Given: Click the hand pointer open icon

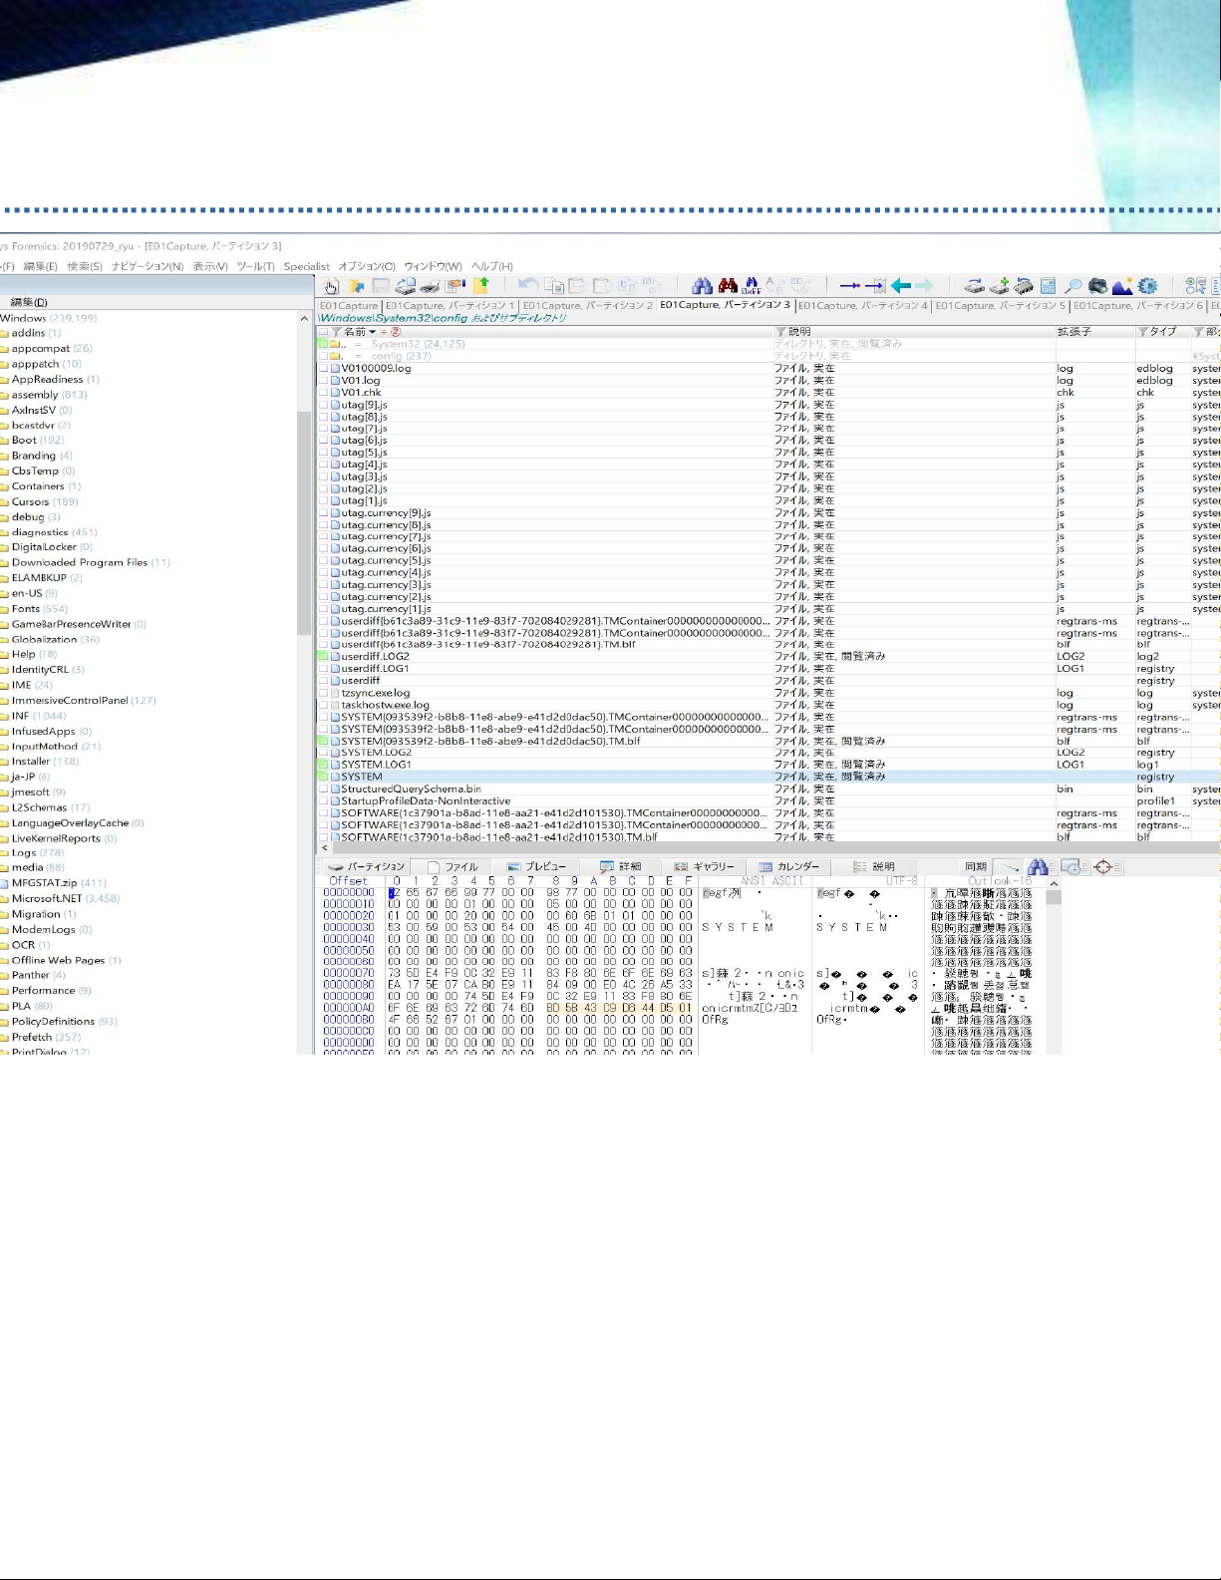Looking at the screenshot, I should [332, 286].
